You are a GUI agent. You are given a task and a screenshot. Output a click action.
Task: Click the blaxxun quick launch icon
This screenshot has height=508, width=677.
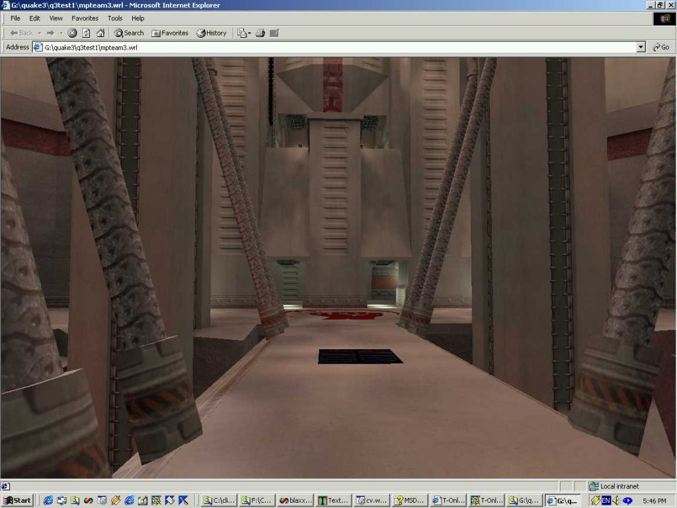[88, 500]
